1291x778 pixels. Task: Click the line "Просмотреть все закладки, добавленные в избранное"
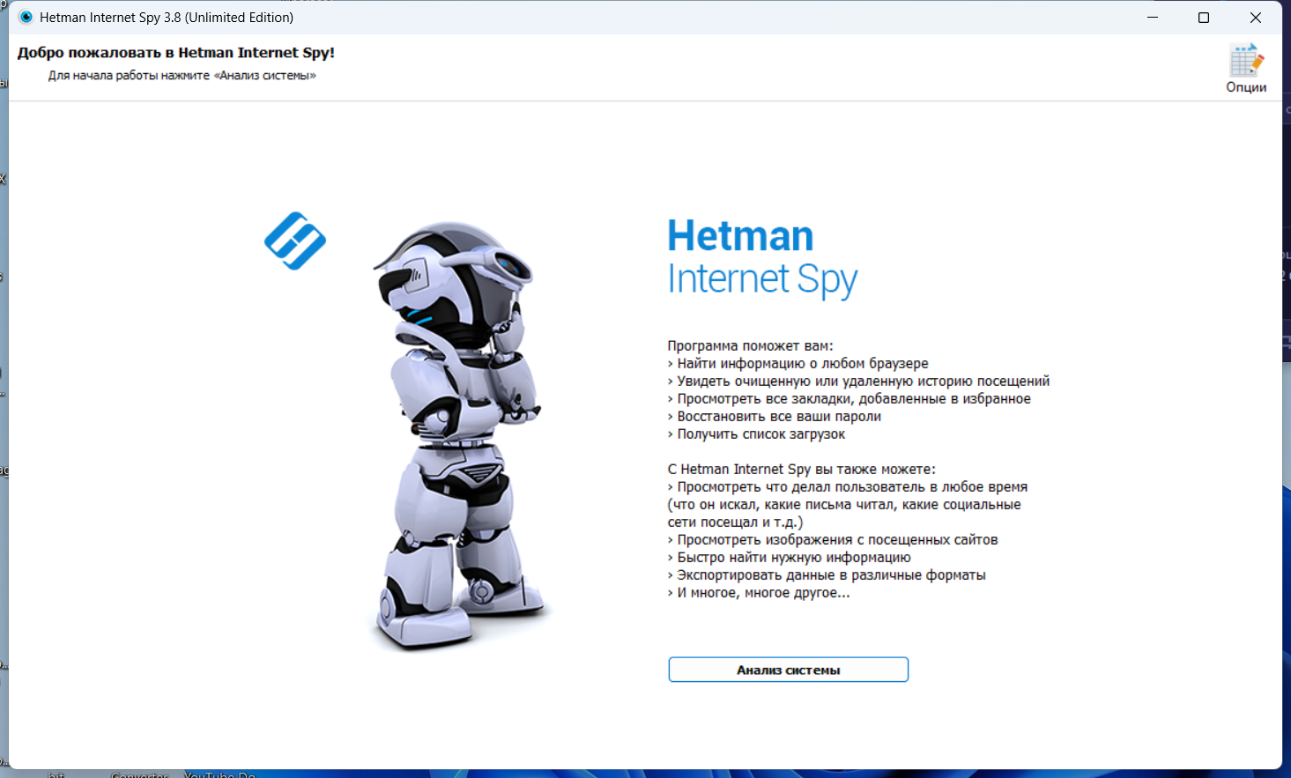click(x=854, y=399)
